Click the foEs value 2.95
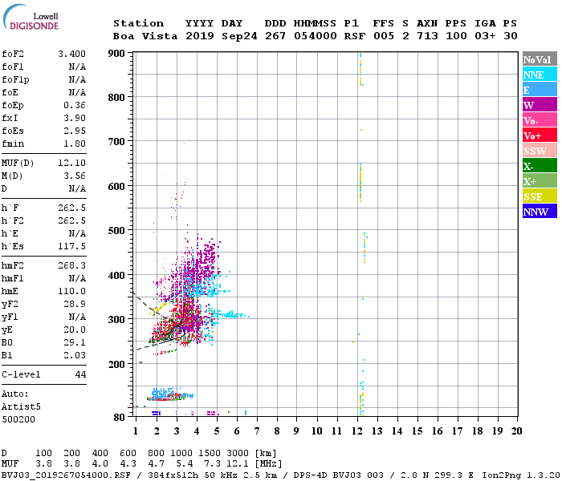This screenshot has height=481, width=562. pyautogui.click(x=75, y=131)
